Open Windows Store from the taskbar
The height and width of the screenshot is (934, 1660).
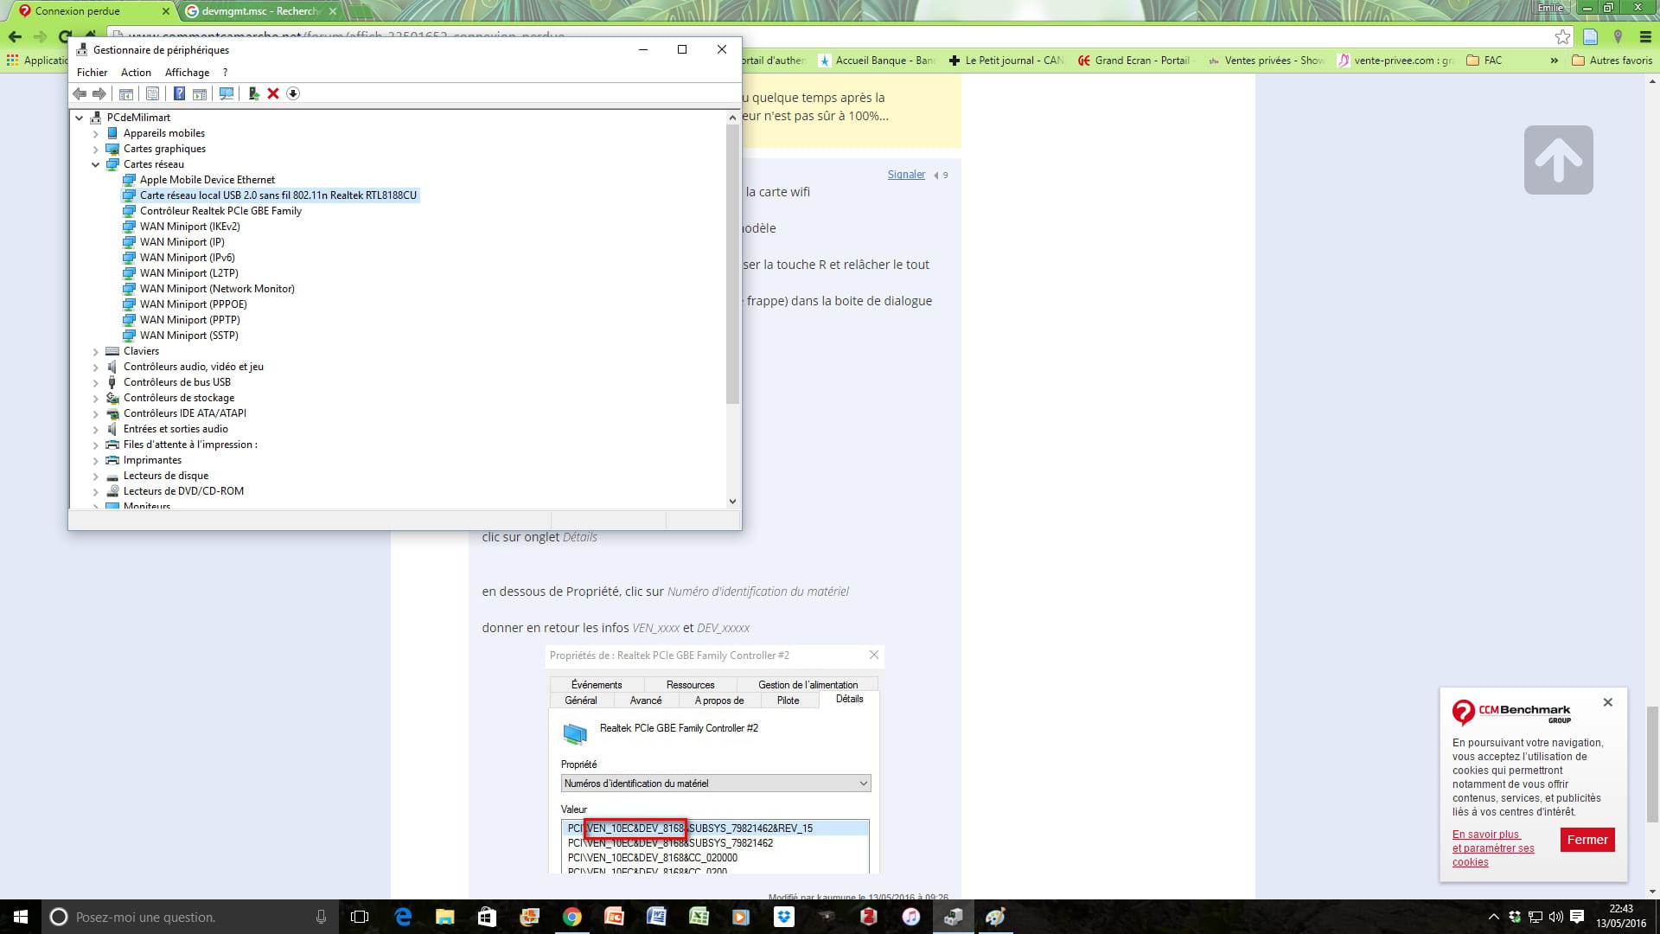488,917
